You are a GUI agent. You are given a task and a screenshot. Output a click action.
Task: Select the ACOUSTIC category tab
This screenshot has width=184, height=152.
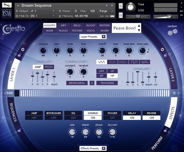pyautogui.click(x=50, y=25)
